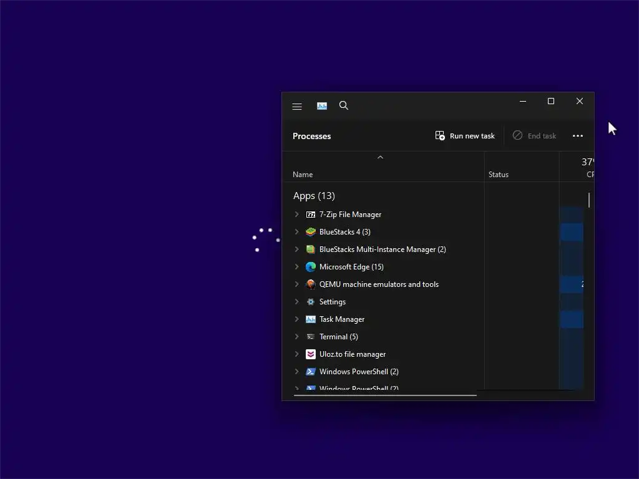Select the Settings gear icon
The width and height of the screenshot is (639, 479).
click(311, 302)
